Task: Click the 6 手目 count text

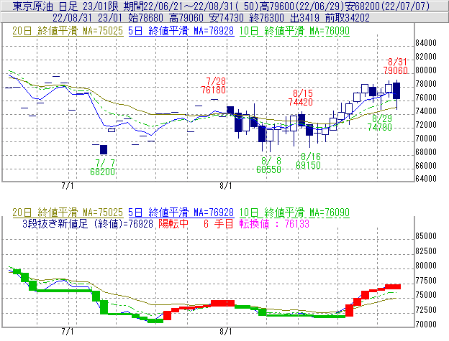Action: pos(219,223)
